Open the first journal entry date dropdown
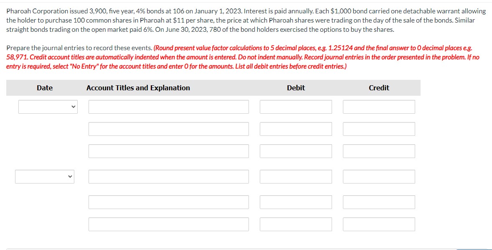492x250 pixels. pyautogui.click(x=47, y=107)
